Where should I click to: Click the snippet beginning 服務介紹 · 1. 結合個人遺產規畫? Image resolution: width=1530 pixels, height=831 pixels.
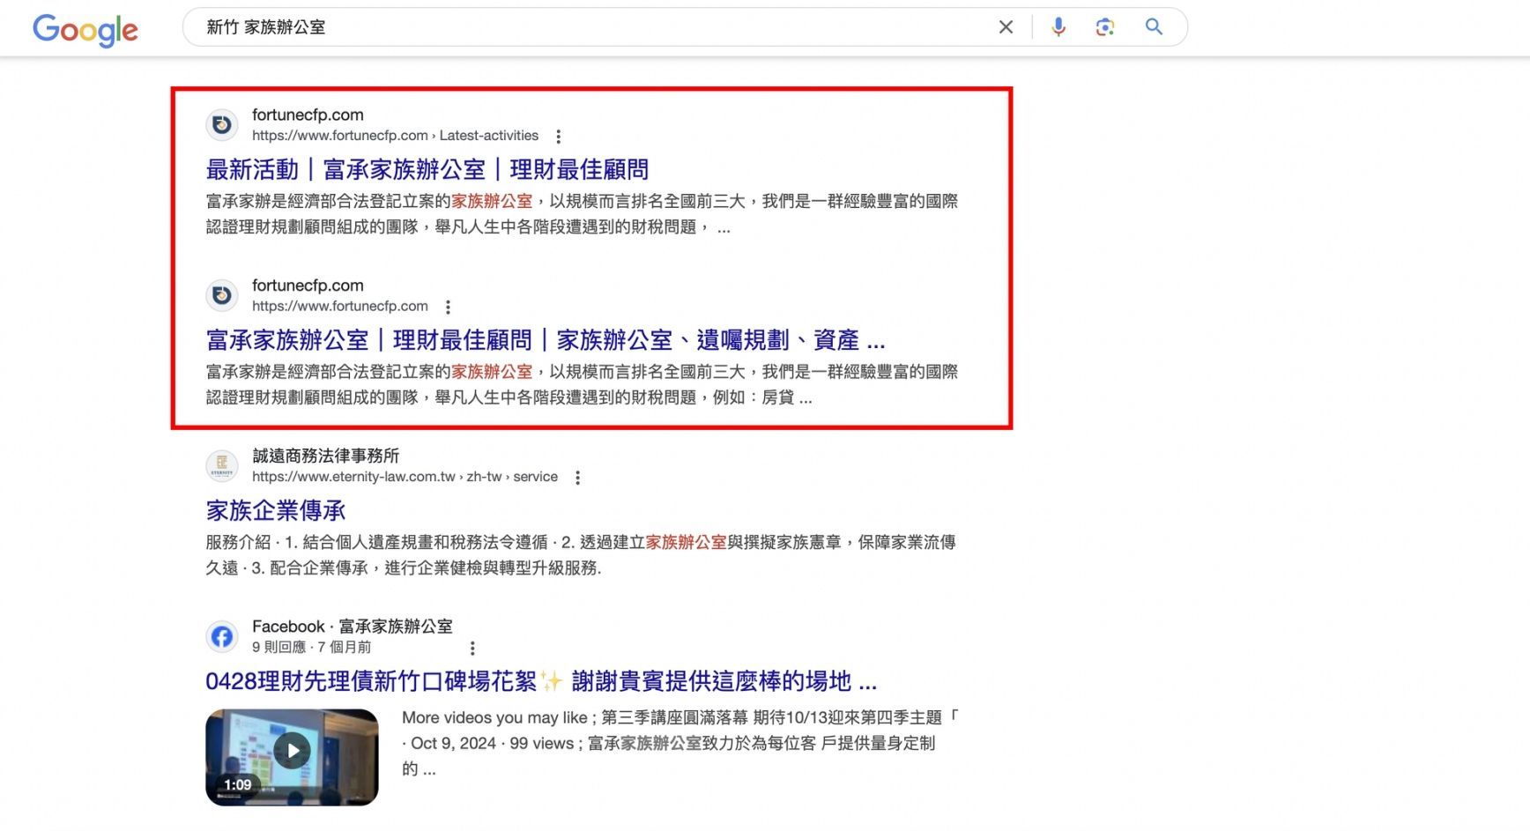(581, 555)
